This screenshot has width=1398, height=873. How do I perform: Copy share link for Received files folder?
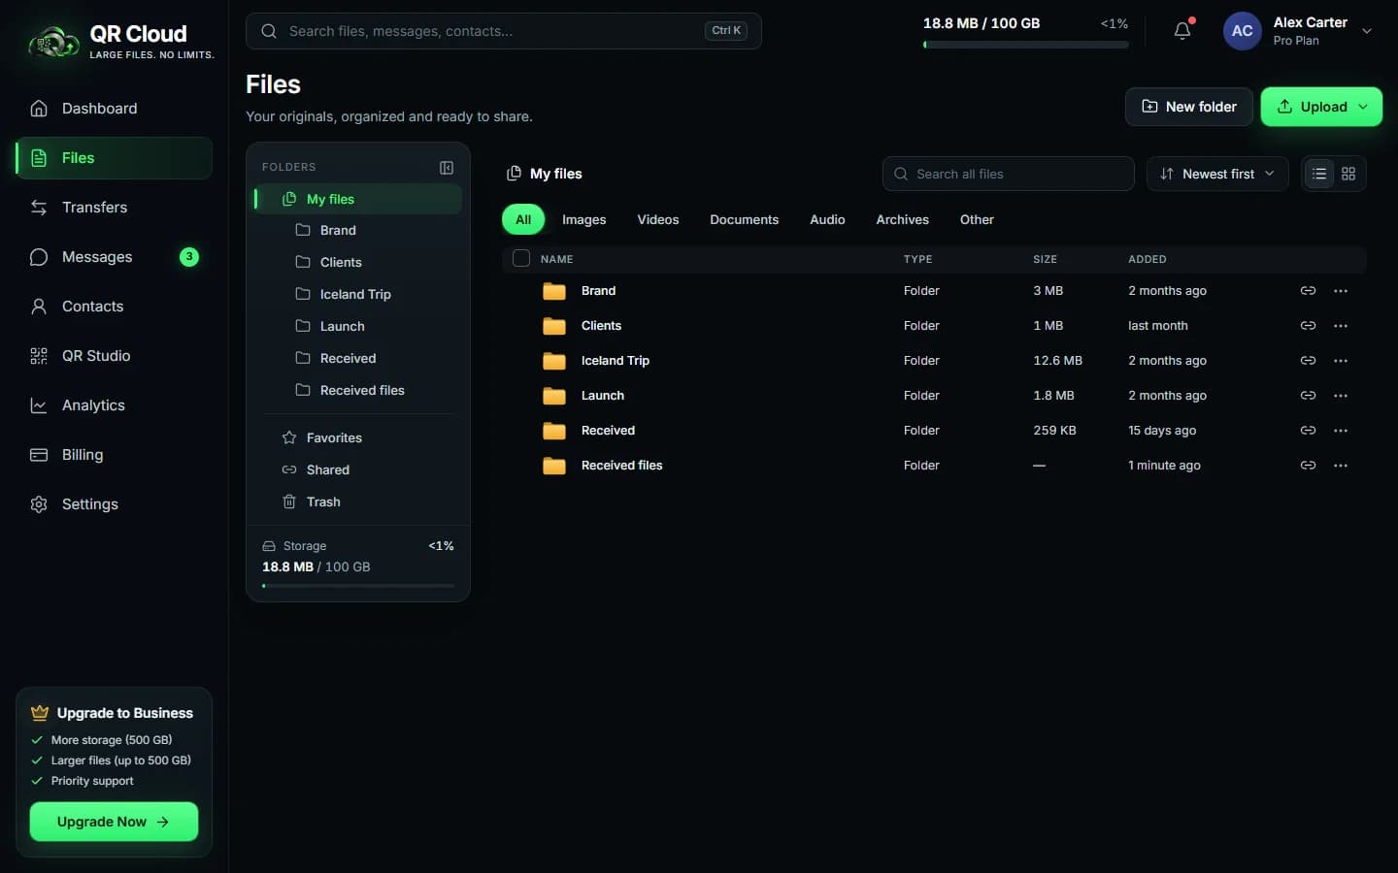1308,466
